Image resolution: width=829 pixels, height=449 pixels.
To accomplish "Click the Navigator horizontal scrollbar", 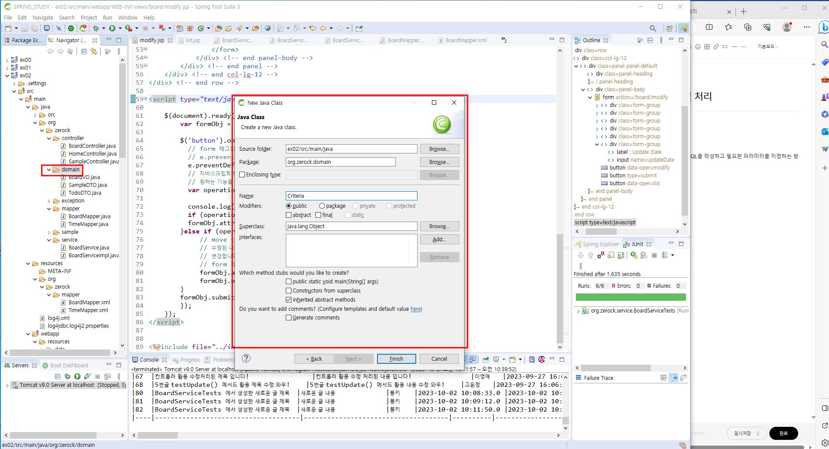I will [60, 353].
